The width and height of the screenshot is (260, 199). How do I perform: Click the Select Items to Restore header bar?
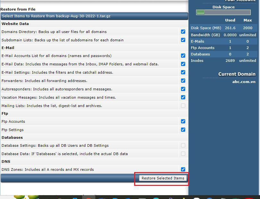pos(94,16)
